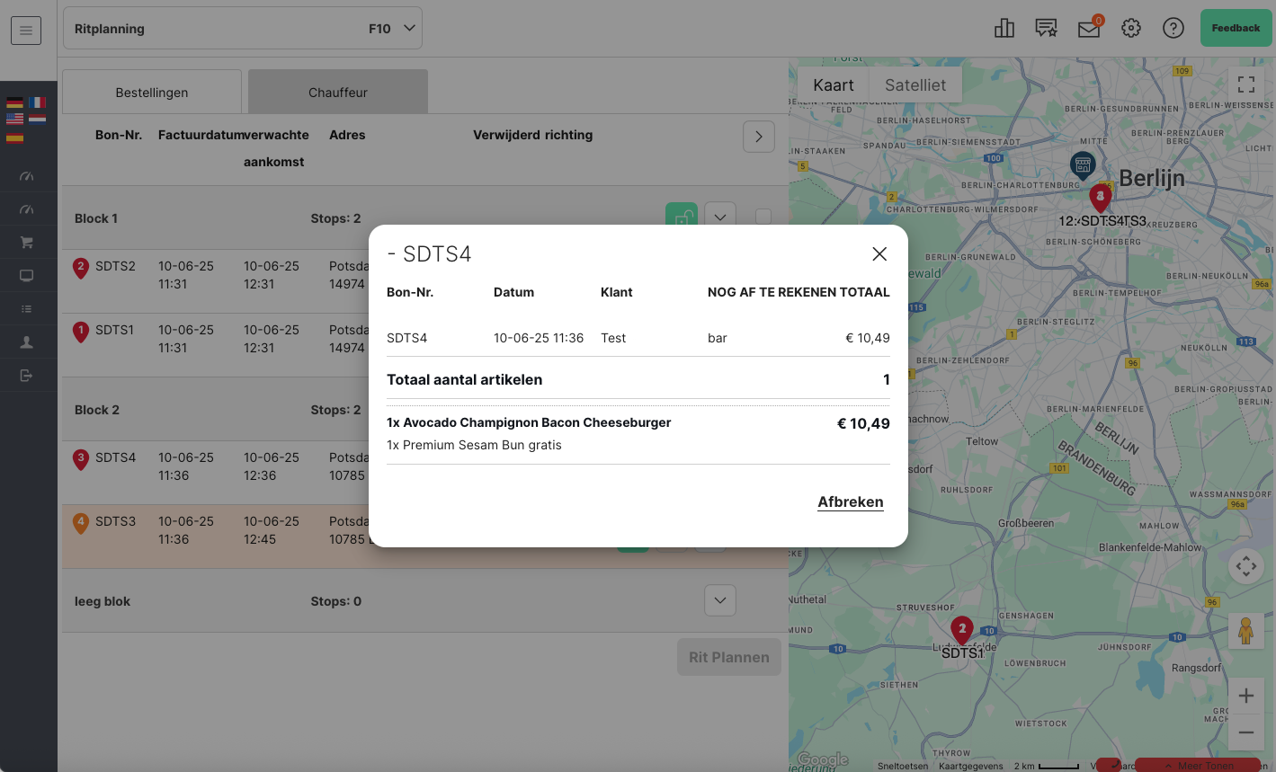Click the Afbreken link in the dialog

click(851, 502)
